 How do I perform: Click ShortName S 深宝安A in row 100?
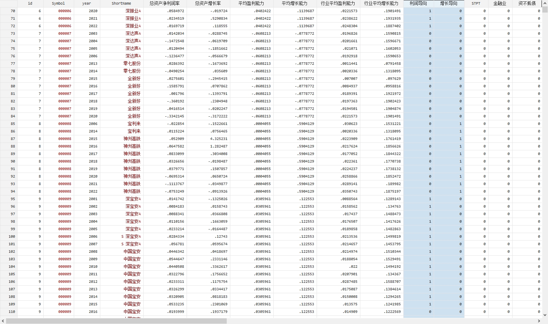(121, 237)
